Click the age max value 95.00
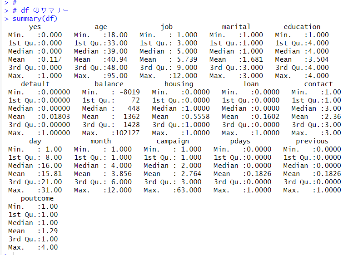Viewport: 348px width, 255px height. click(117, 76)
